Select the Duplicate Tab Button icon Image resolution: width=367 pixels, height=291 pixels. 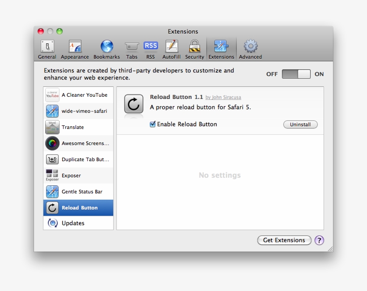pyautogui.click(x=52, y=159)
